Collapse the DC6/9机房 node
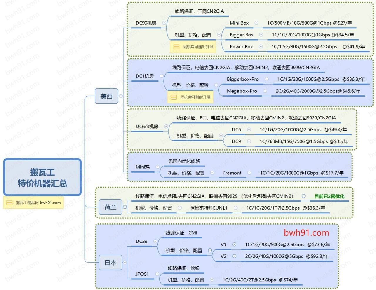This screenshot has height=290, width=376. [166, 127]
